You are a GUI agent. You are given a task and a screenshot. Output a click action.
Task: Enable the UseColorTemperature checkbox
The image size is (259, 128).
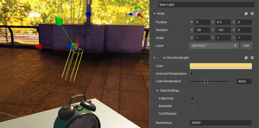(191, 74)
